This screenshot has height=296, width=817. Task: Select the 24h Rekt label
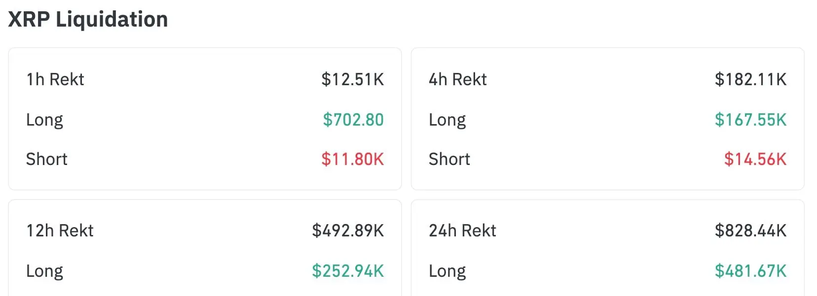click(462, 230)
